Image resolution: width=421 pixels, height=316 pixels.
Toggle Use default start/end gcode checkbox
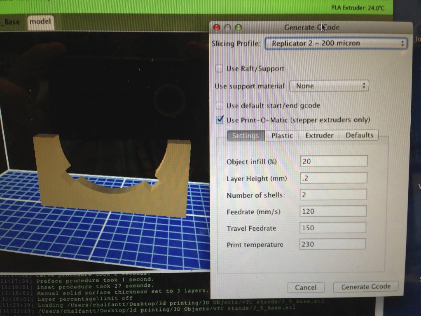(220, 105)
